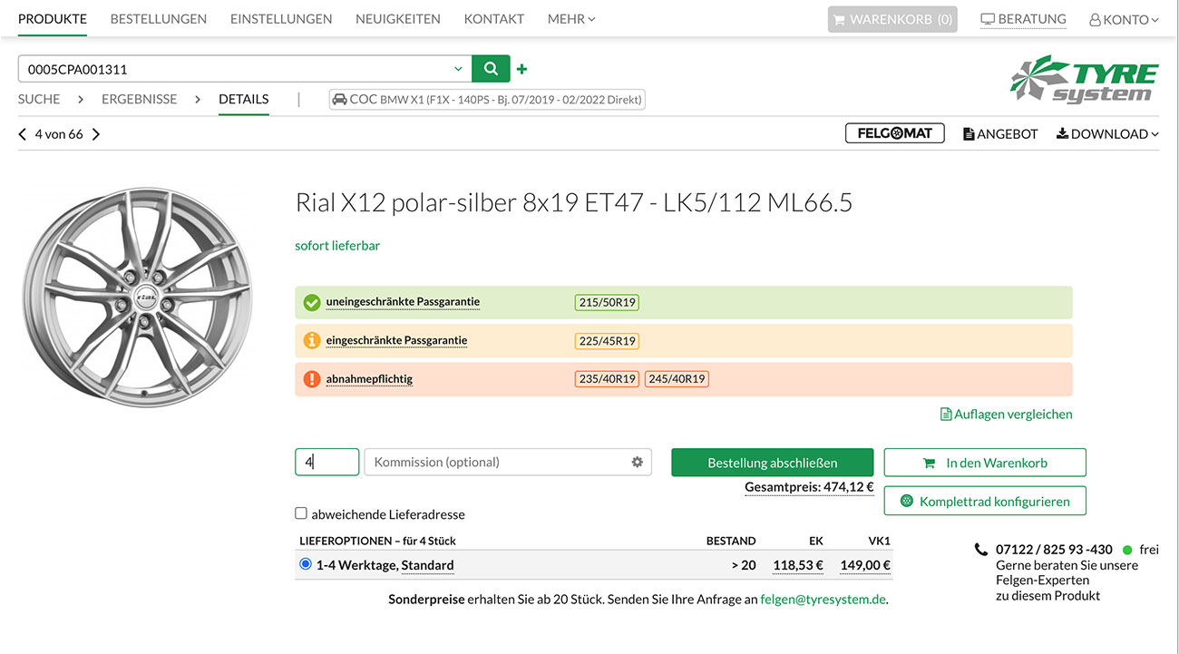The height and width of the screenshot is (654, 1179).
Task: Click abnahmepflichtig label
Action: point(369,379)
